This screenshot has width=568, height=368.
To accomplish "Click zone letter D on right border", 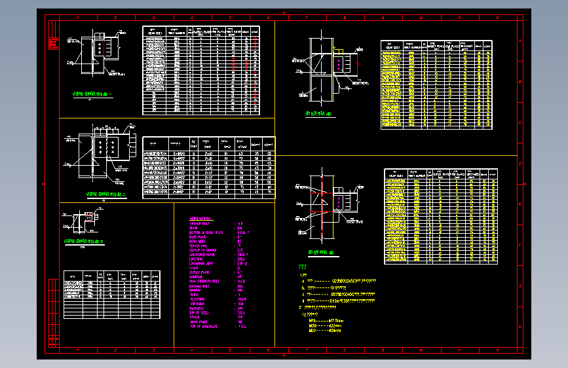I will [520, 164].
